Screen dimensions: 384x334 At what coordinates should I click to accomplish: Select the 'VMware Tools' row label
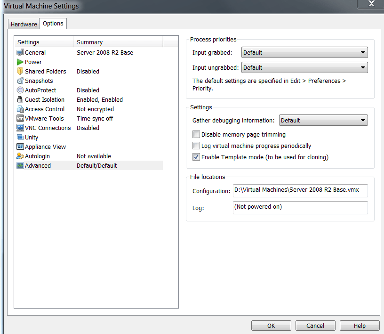point(44,118)
